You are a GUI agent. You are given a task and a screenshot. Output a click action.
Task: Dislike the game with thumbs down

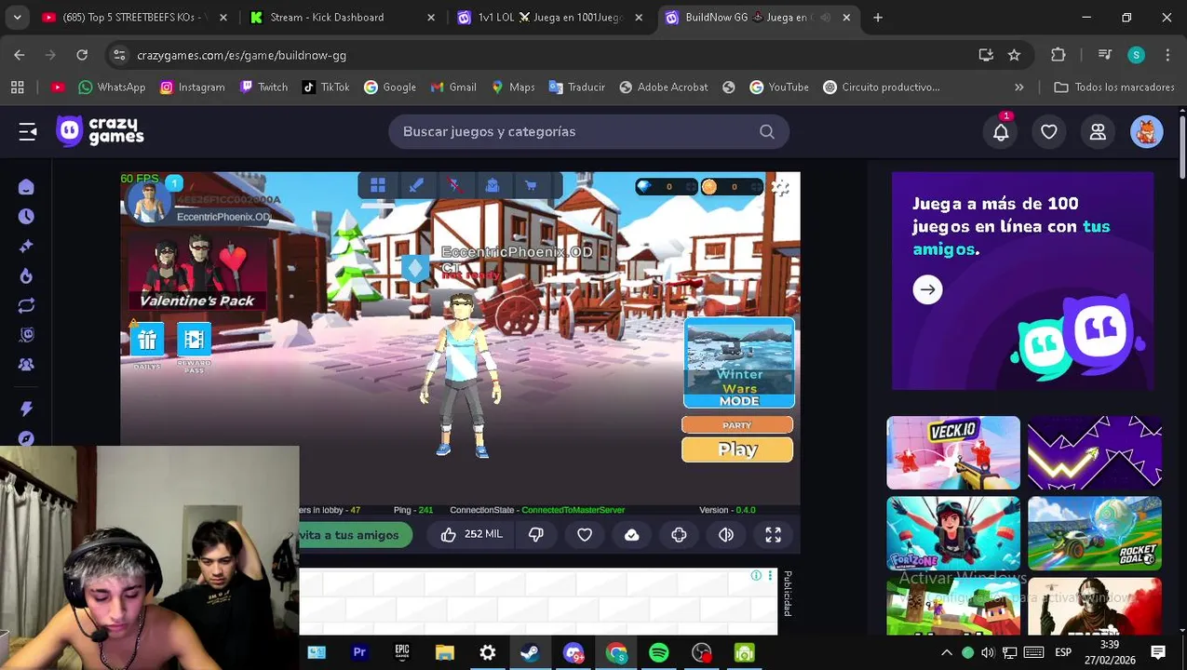click(x=536, y=535)
